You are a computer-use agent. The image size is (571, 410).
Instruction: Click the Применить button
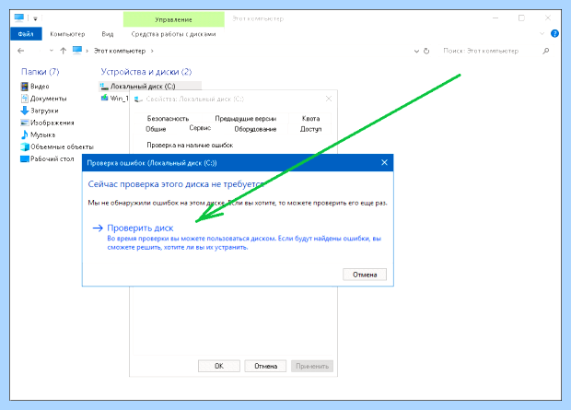pyautogui.click(x=312, y=366)
